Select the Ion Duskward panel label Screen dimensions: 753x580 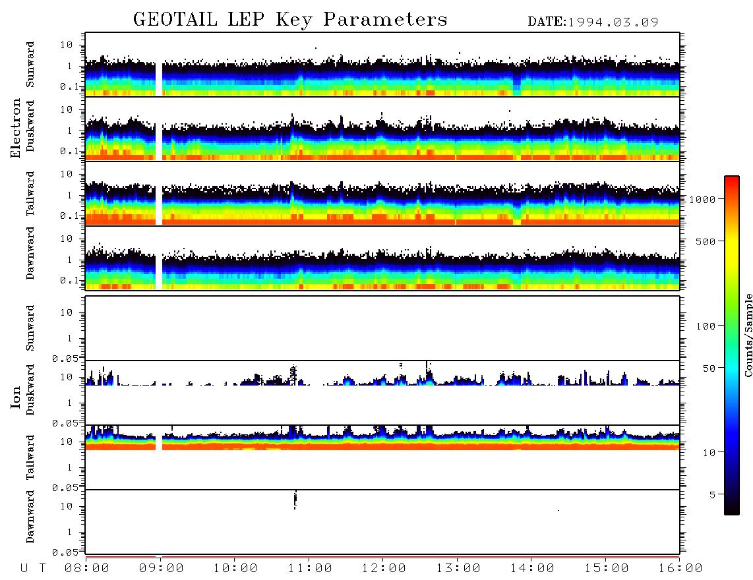[30, 390]
